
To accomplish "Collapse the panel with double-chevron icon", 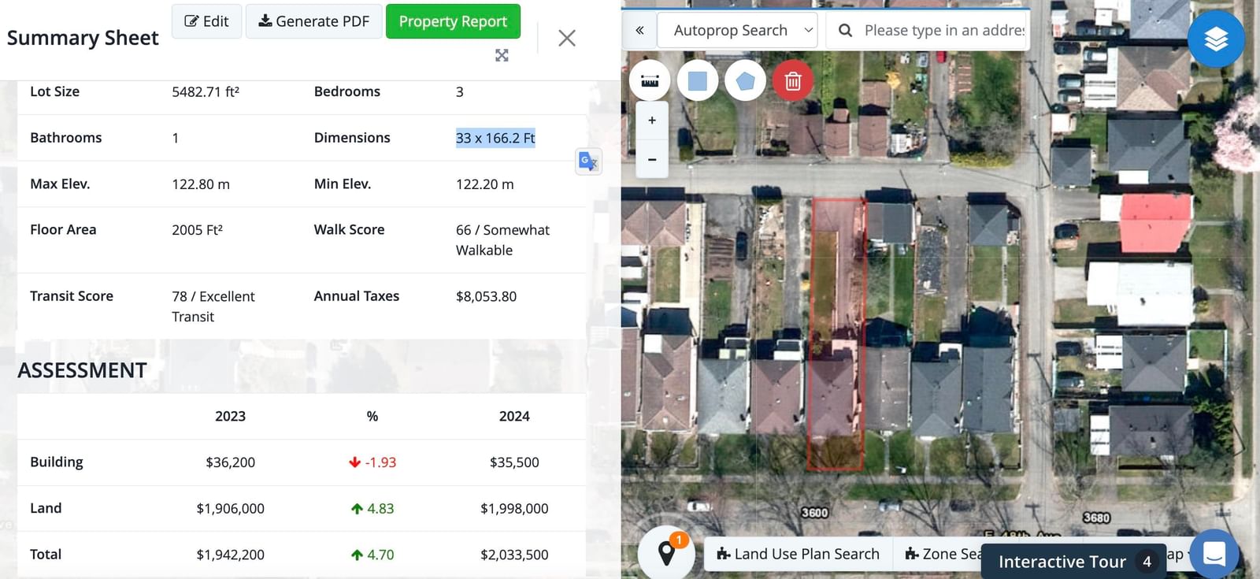I will (x=639, y=30).
